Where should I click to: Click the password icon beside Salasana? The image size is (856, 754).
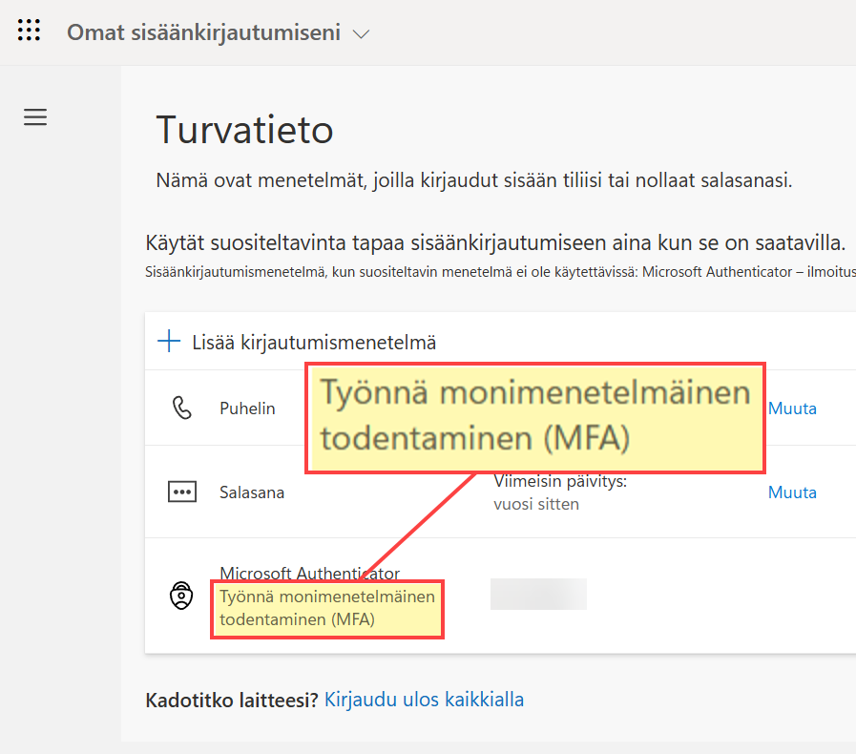181,492
